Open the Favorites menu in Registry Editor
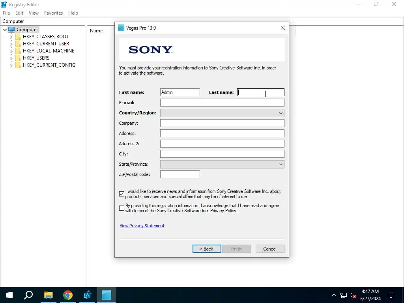The image size is (404, 303). click(53, 13)
